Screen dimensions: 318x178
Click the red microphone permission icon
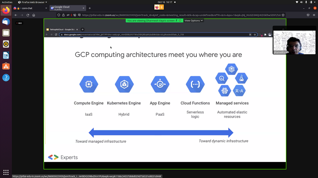[x=71, y=15]
